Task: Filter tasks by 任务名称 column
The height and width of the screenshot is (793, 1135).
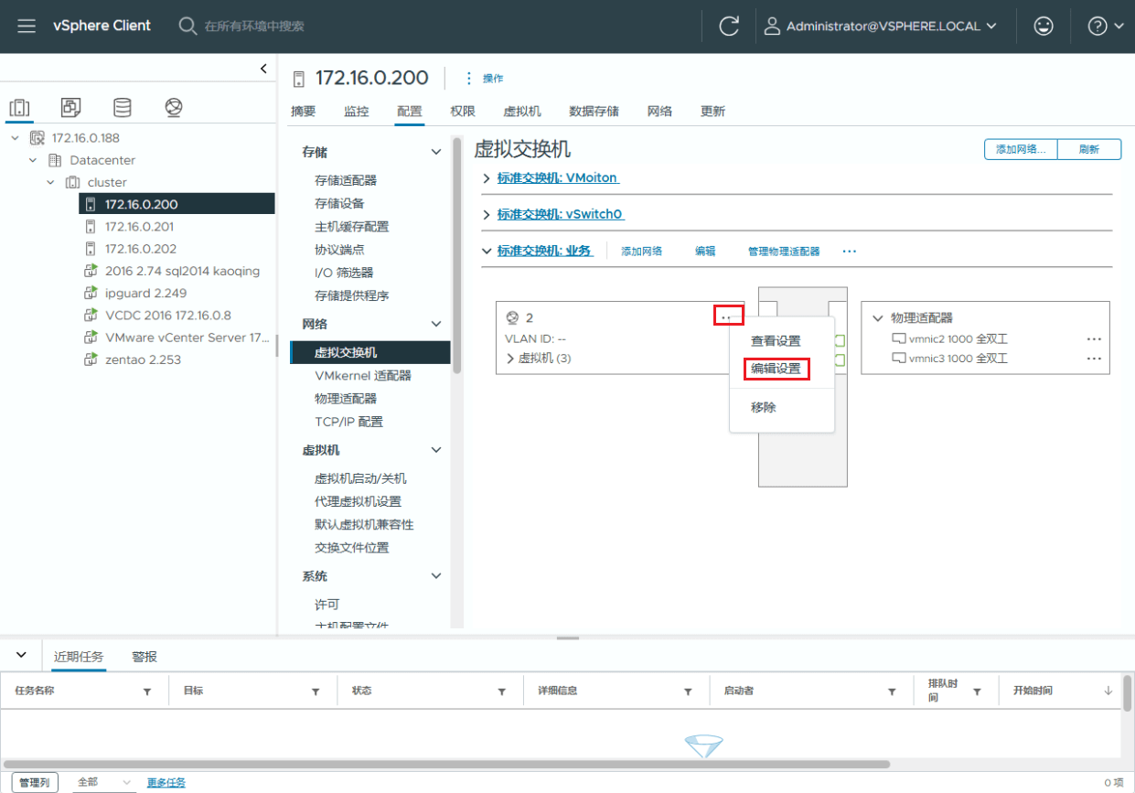Action: pos(147,692)
